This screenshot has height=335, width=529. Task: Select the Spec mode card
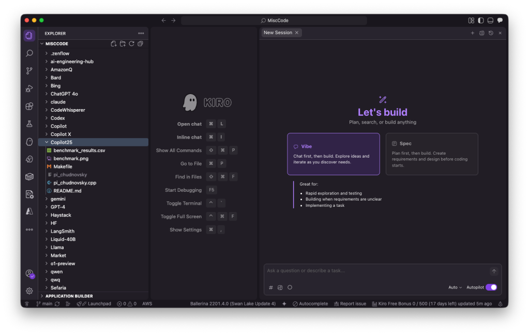pyautogui.click(x=432, y=154)
